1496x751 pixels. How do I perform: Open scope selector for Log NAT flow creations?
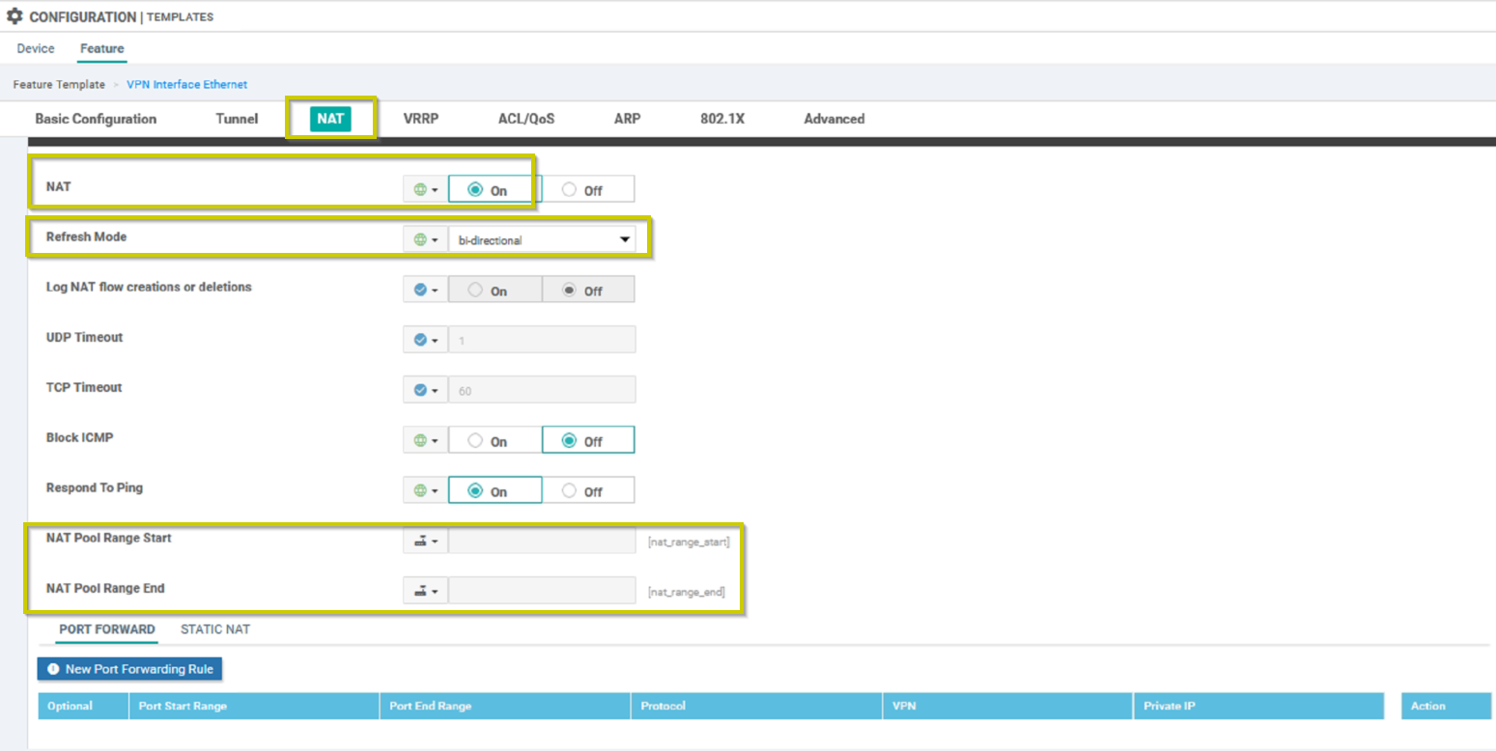coord(425,290)
